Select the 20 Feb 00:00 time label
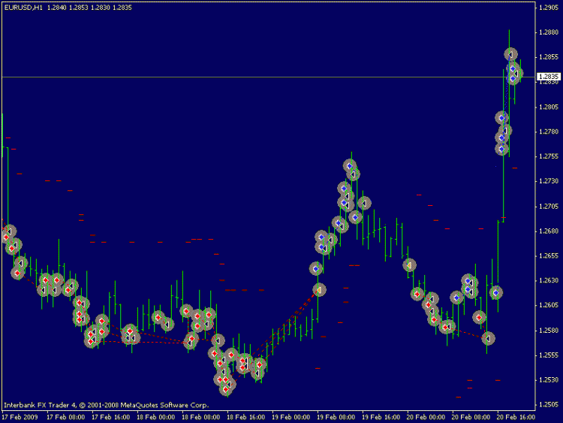 click(x=426, y=417)
